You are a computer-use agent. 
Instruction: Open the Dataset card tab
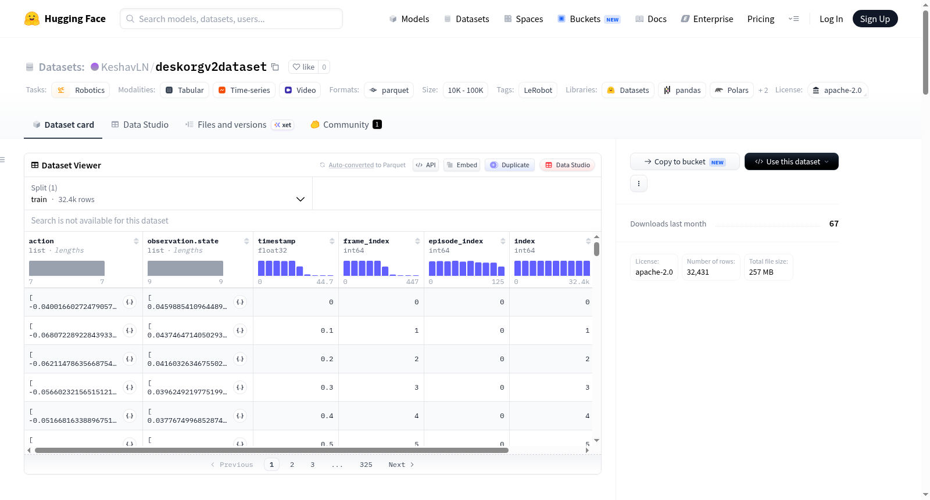(x=63, y=125)
